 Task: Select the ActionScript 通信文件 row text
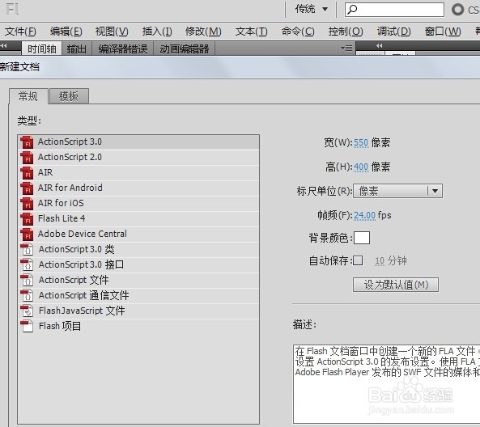tap(83, 295)
